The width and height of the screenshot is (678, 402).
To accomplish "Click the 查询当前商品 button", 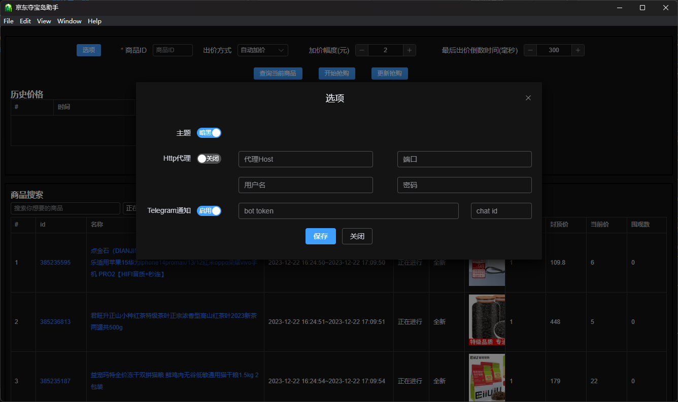I will 278,74.
